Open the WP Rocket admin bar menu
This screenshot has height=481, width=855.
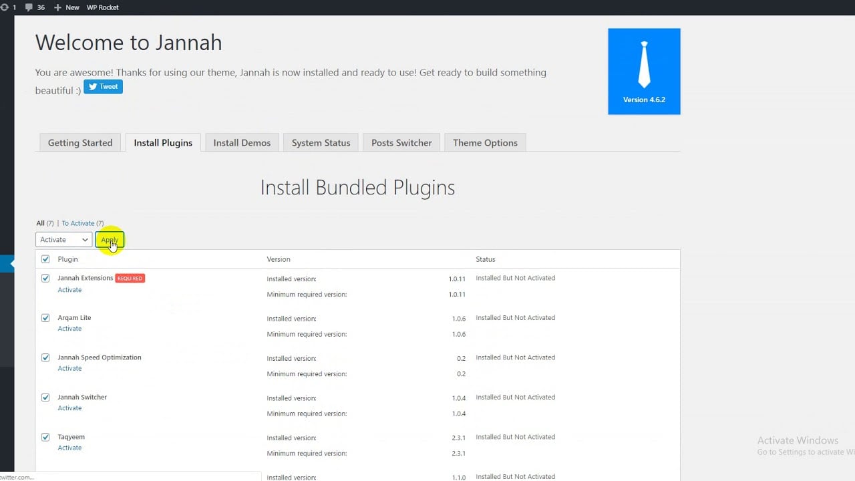pos(103,7)
